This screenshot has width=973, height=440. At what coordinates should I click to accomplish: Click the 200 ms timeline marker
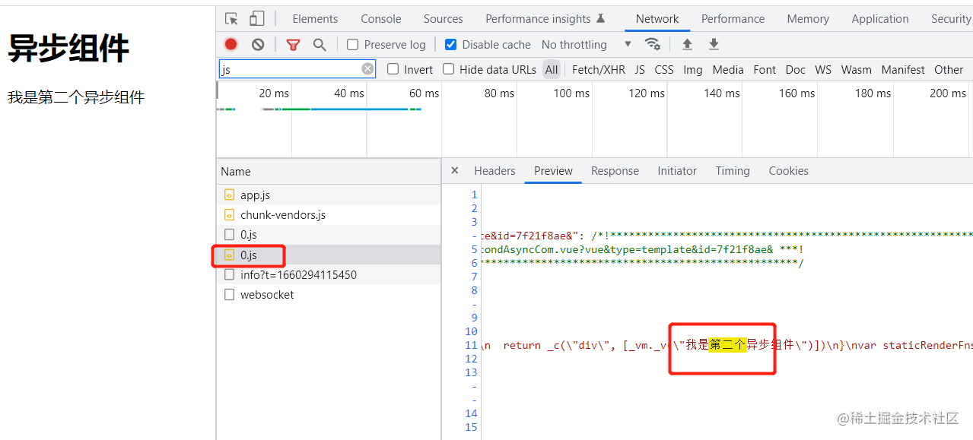(x=948, y=93)
